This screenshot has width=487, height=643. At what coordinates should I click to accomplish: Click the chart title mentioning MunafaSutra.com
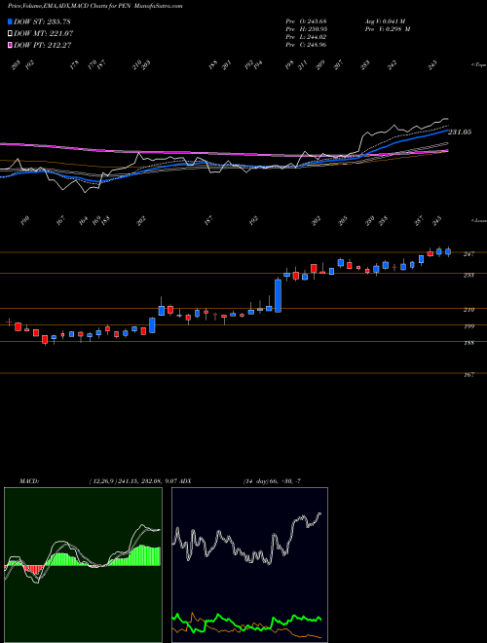95,6
